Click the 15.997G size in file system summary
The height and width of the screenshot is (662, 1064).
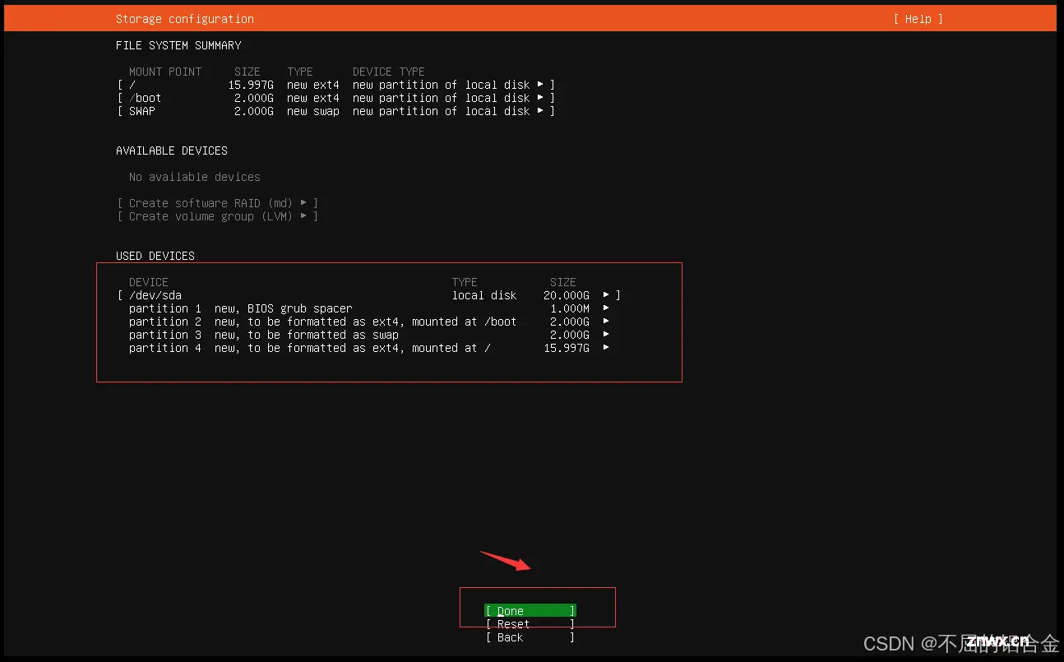pyautogui.click(x=251, y=85)
